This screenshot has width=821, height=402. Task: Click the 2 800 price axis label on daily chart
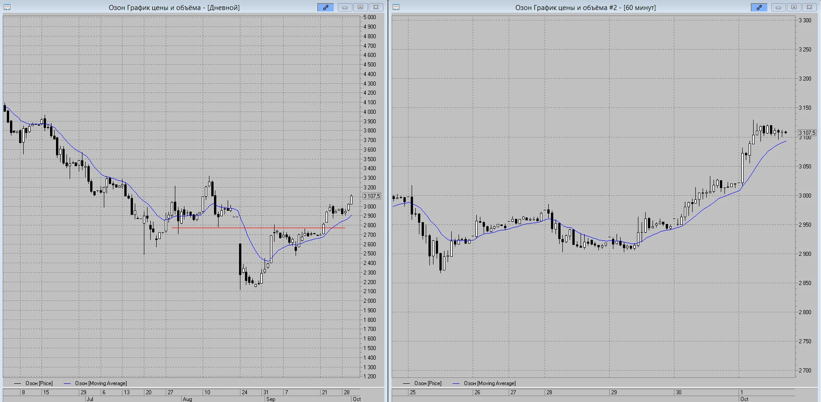point(370,225)
